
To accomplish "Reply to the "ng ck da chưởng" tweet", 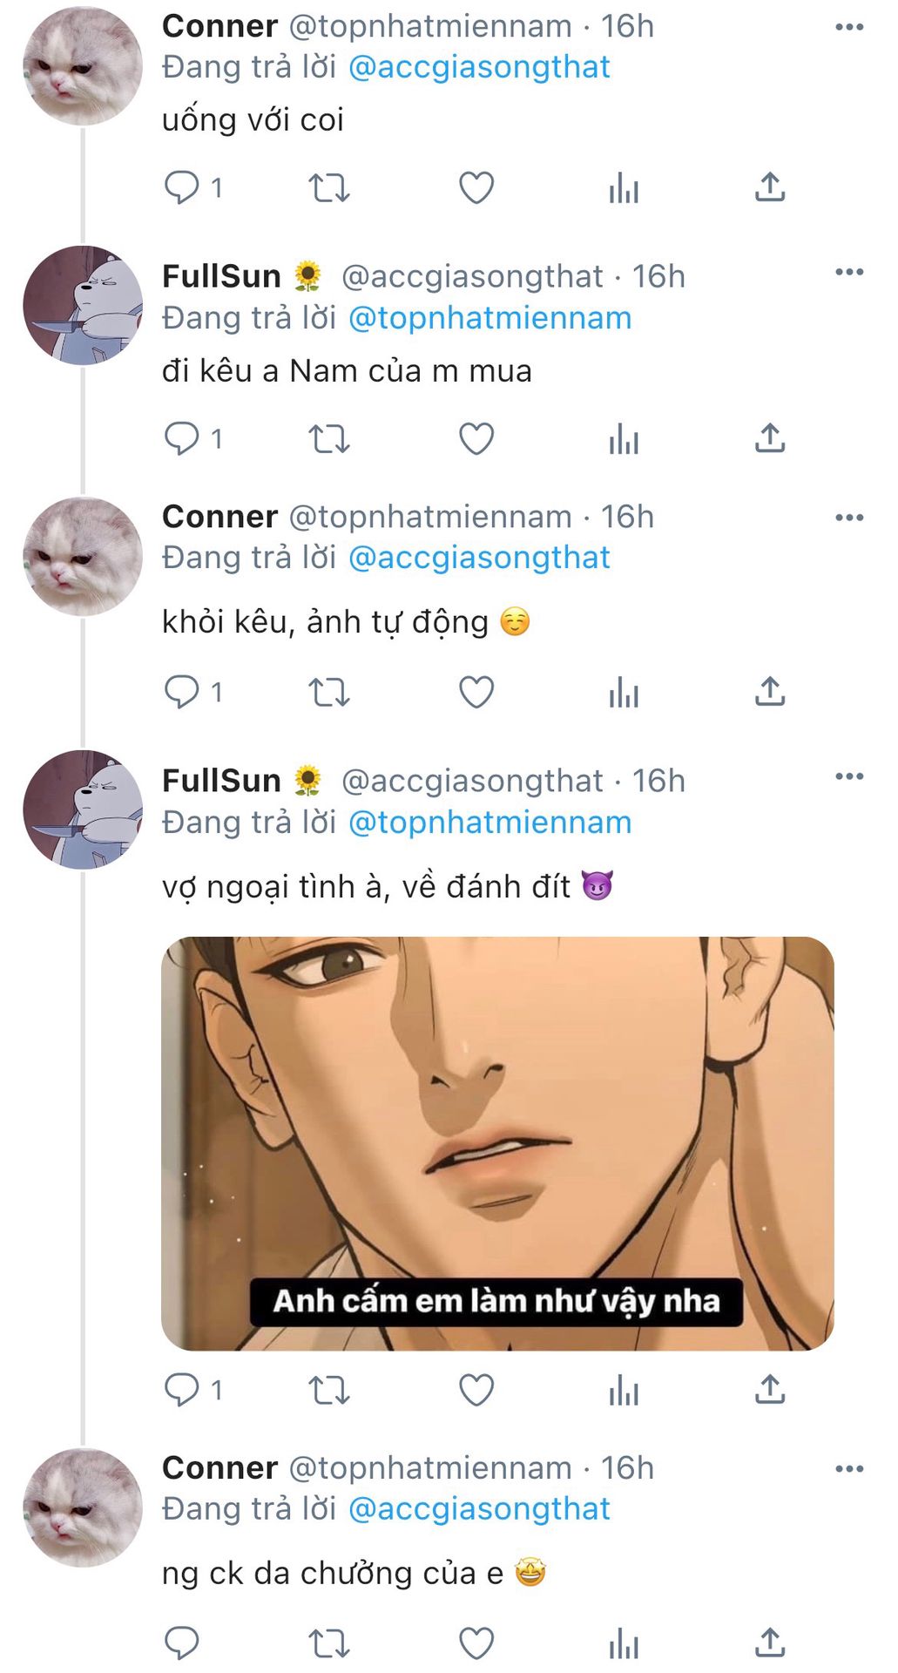I will coord(182,1643).
